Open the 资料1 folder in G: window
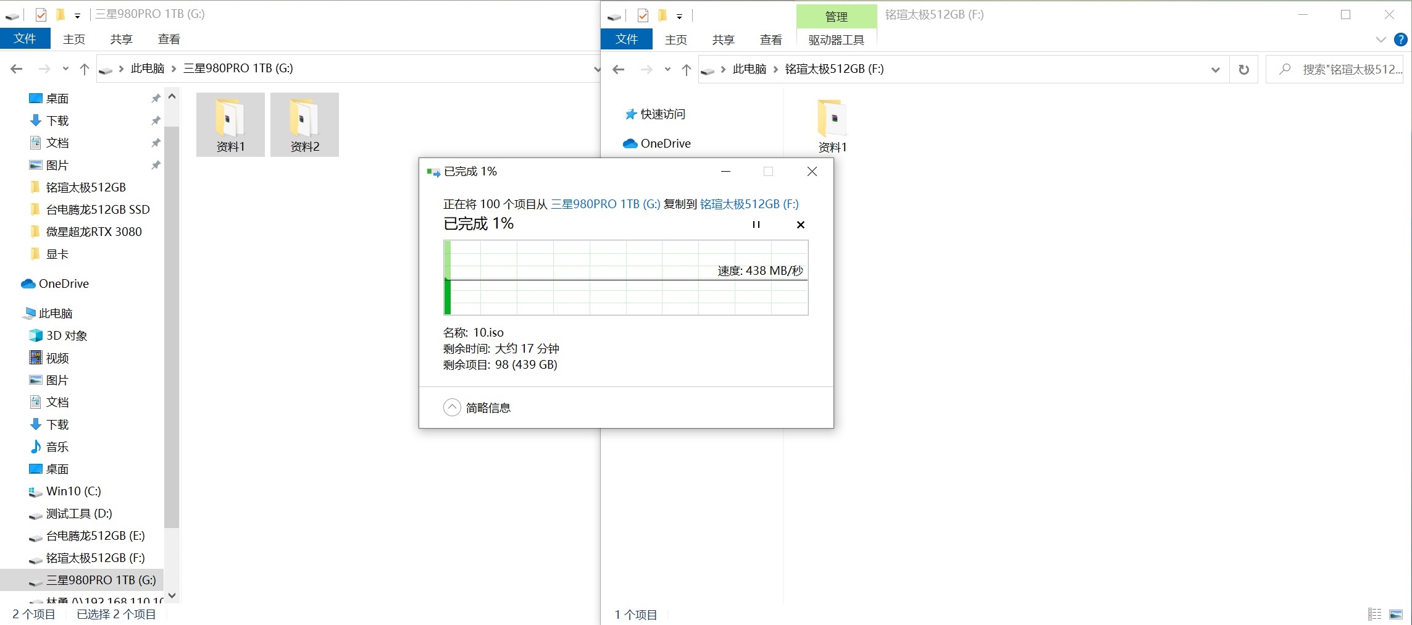This screenshot has width=1412, height=625. (x=230, y=125)
